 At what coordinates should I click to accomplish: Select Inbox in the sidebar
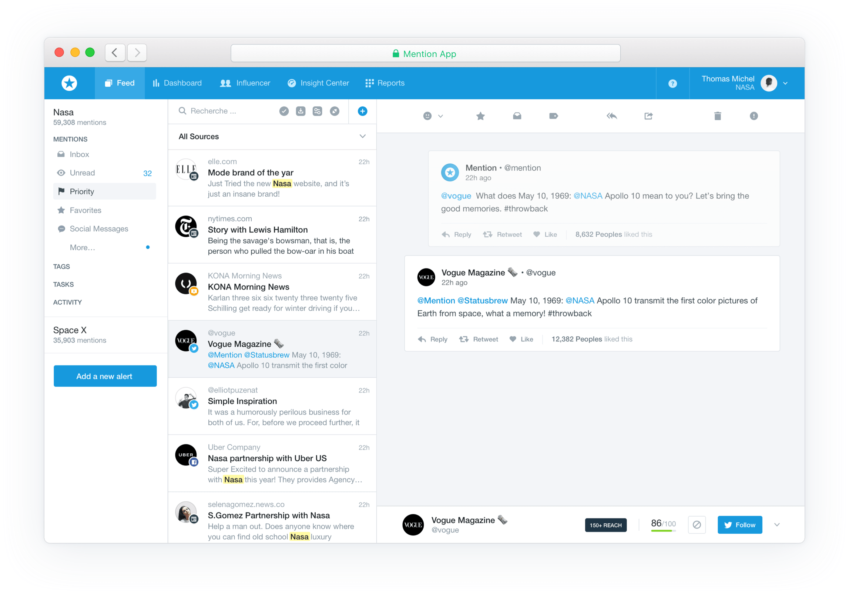pyautogui.click(x=105, y=154)
